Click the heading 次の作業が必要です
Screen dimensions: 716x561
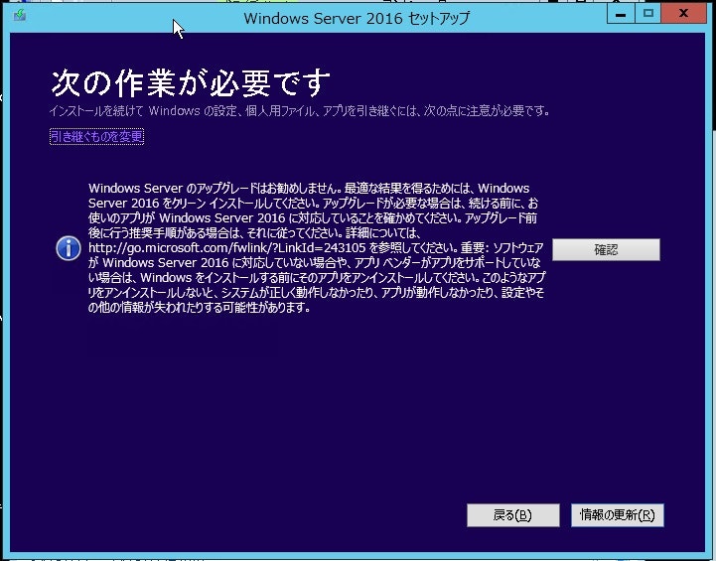190,83
